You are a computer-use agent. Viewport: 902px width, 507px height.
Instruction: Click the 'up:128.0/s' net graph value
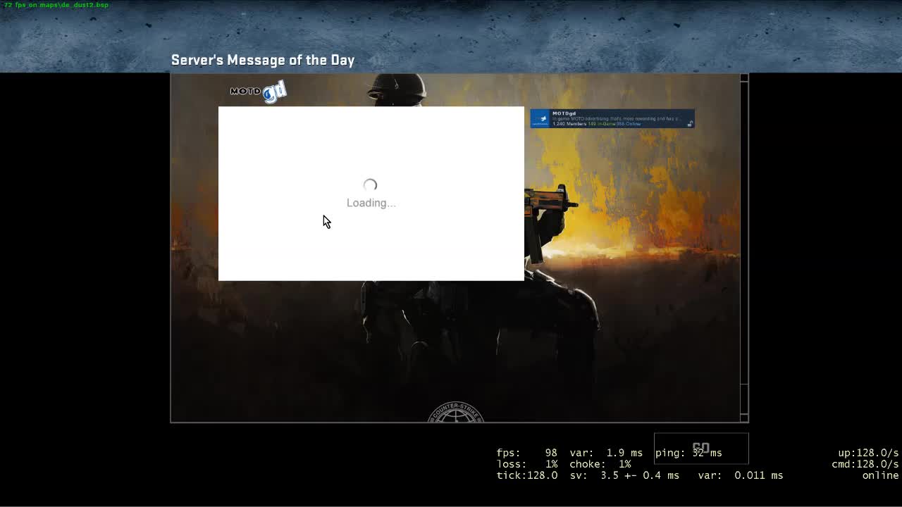(868, 453)
